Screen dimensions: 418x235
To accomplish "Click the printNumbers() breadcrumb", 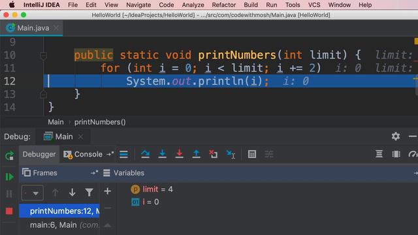I will (100, 122).
